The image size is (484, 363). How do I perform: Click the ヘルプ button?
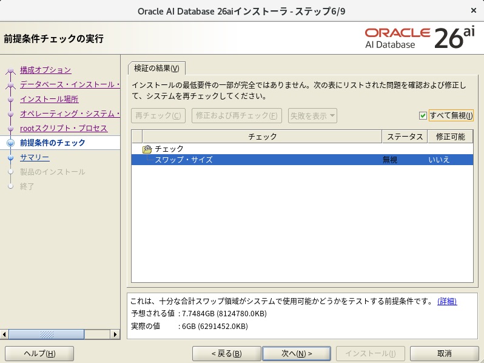pos(39,353)
